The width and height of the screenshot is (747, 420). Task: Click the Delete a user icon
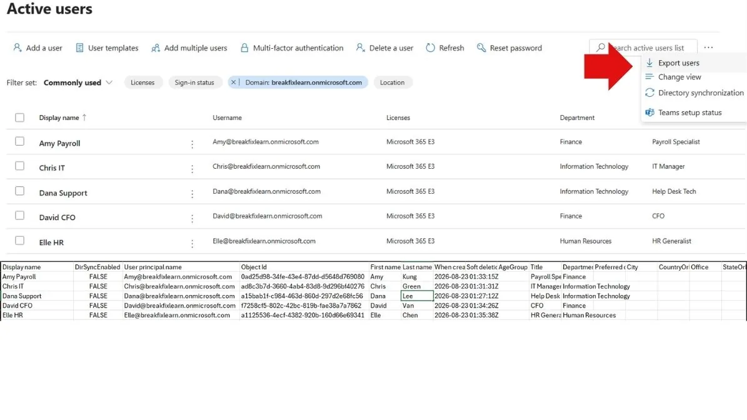pyautogui.click(x=360, y=47)
